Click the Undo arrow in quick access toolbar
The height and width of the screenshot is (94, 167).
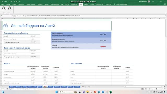(x=5, y=2)
